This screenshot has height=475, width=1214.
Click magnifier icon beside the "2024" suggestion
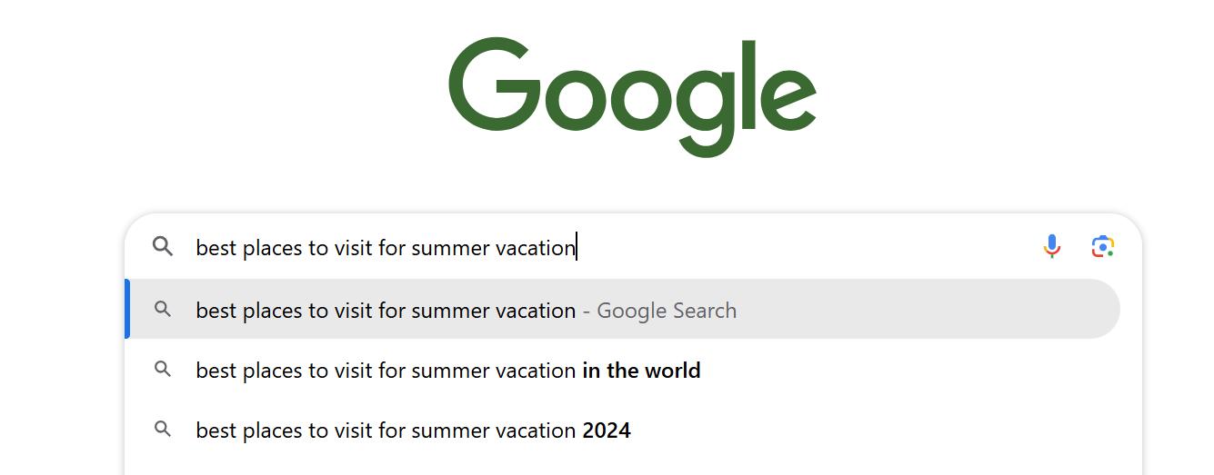click(x=163, y=430)
